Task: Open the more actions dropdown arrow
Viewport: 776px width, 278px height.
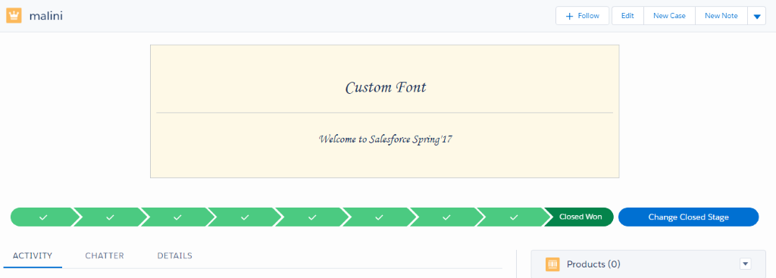Action: [757, 16]
